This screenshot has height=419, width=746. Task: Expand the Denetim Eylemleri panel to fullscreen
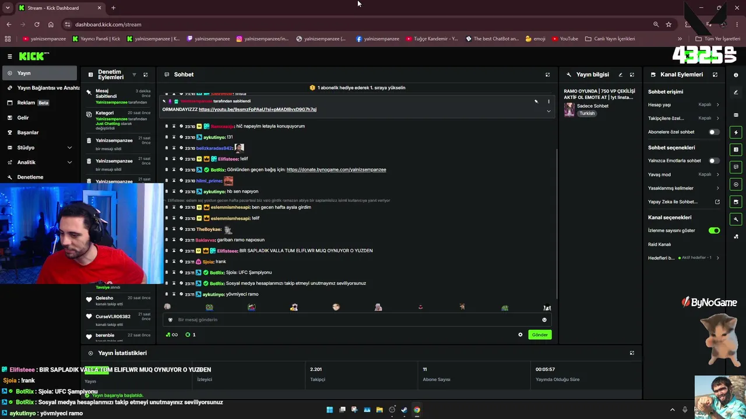pos(146,74)
